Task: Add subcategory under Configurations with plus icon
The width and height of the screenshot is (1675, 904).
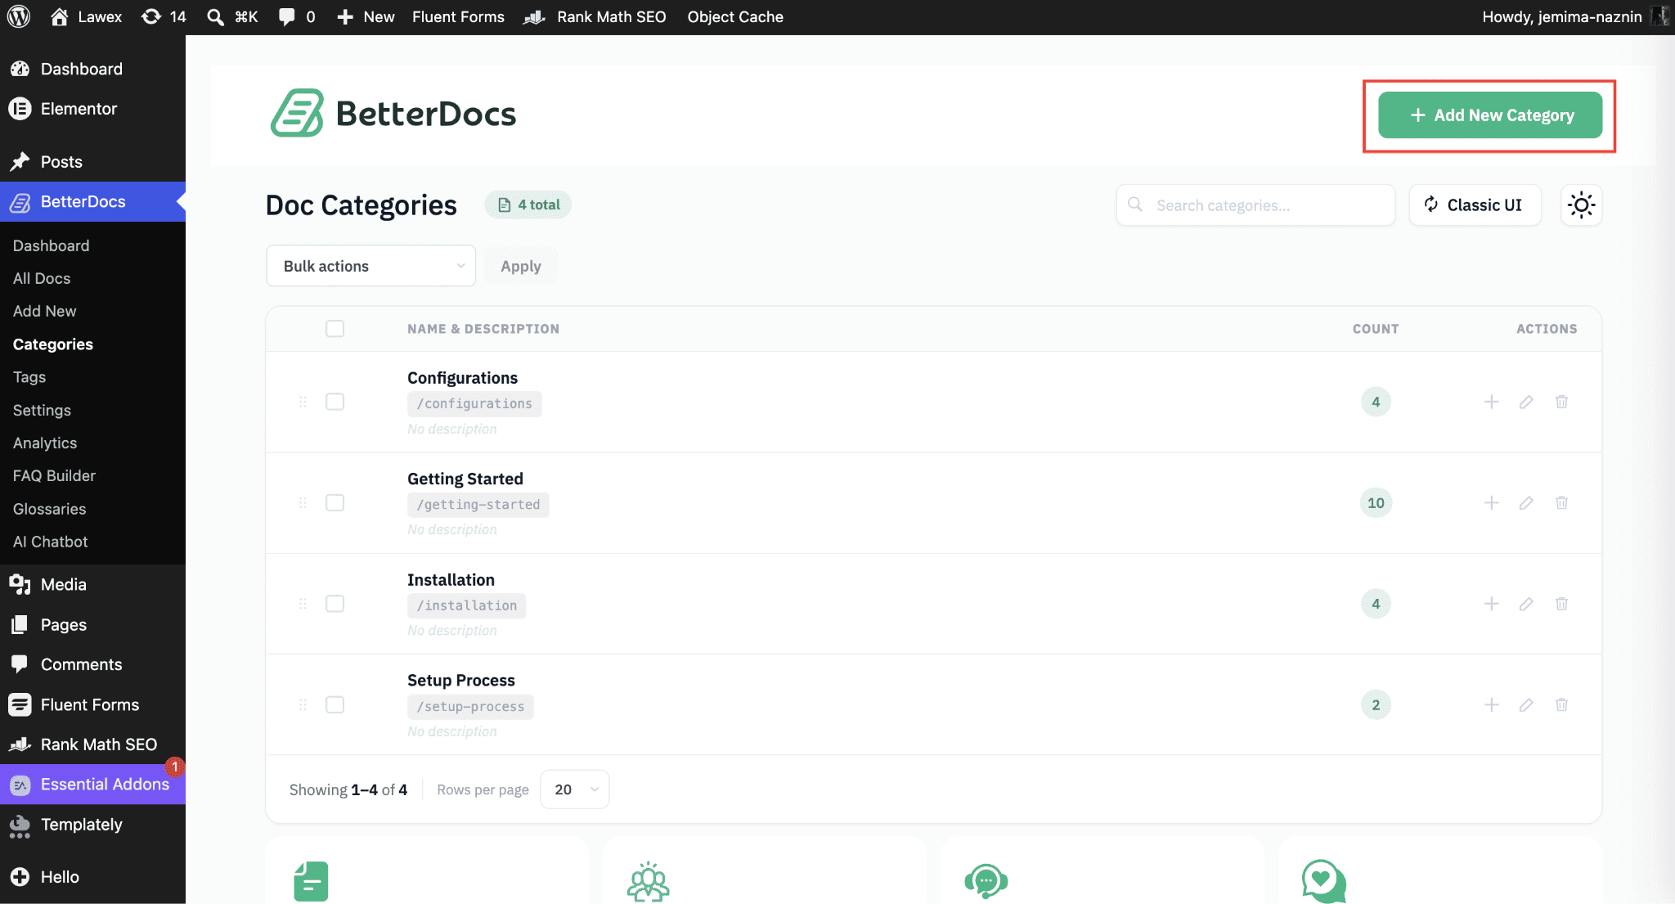Action: [x=1491, y=402]
